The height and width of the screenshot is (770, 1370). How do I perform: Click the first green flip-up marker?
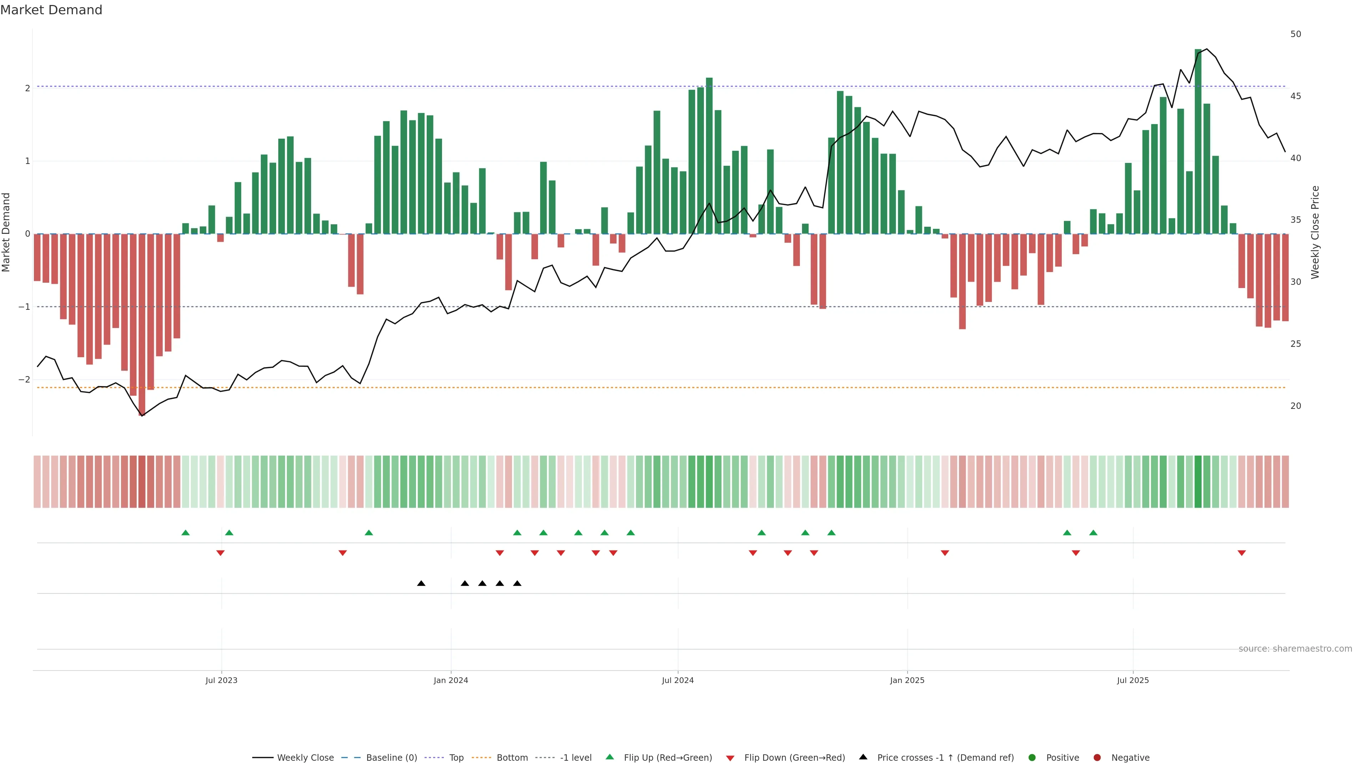pos(186,533)
